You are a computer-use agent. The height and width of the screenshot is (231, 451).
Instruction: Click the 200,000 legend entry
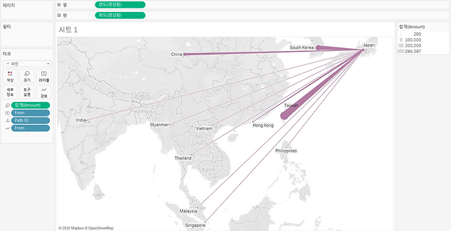click(410, 46)
